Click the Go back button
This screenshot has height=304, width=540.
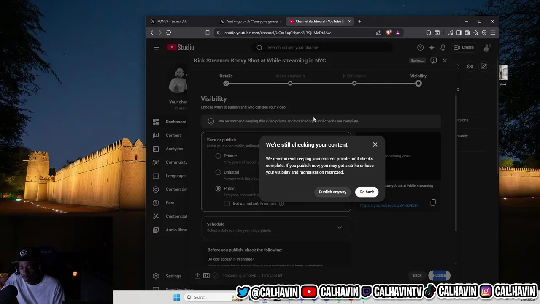coord(367,192)
